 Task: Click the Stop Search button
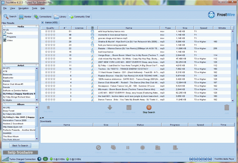click(149, 109)
